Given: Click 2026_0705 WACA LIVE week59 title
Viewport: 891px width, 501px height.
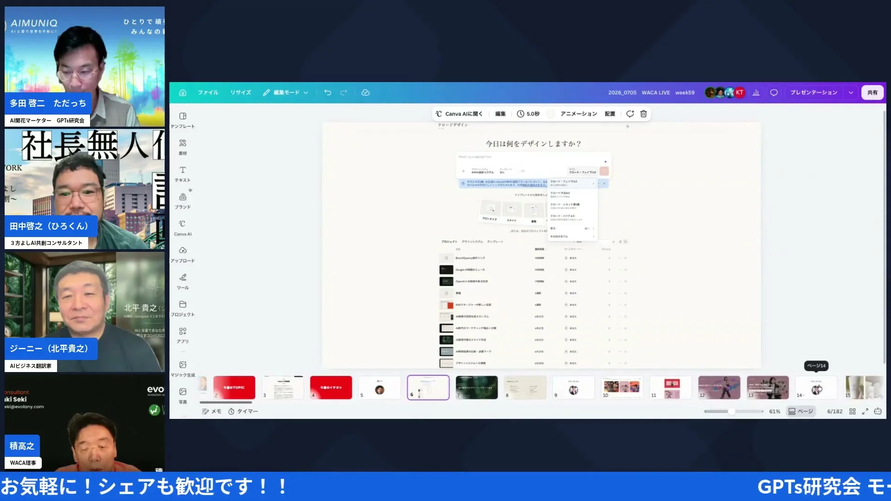Looking at the screenshot, I should coord(651,92).
